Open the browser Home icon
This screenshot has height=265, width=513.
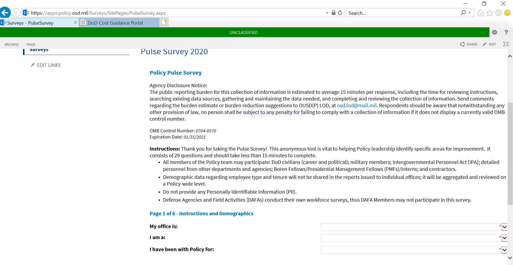point(481,13)
